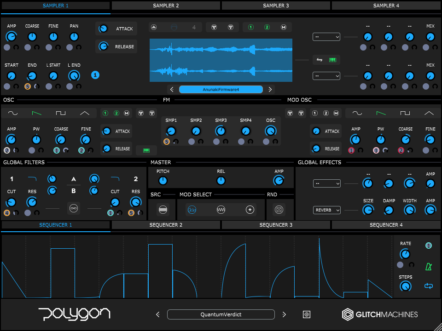
Task: Click the sequencer RATE knob
Action: tap(405, 254)
